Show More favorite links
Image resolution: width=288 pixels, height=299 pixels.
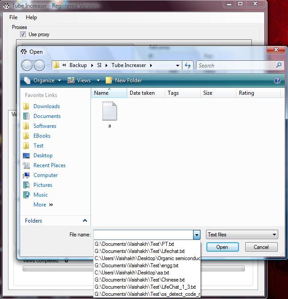pos(43,205)
